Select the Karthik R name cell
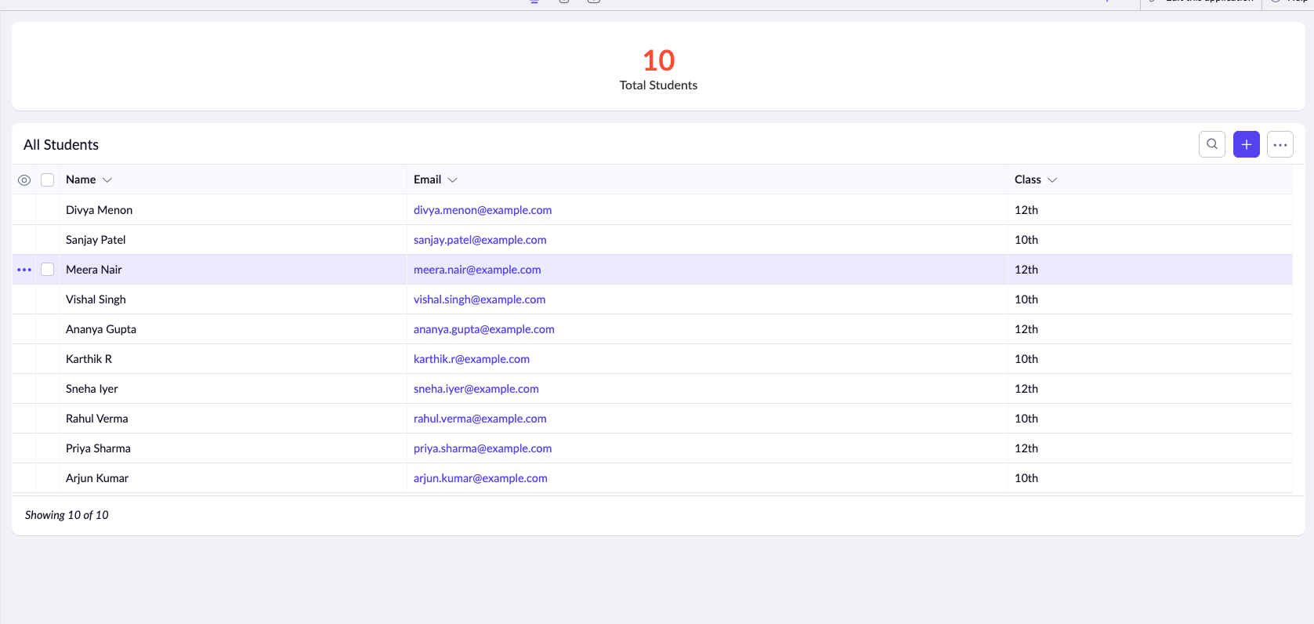 [233, 359]
